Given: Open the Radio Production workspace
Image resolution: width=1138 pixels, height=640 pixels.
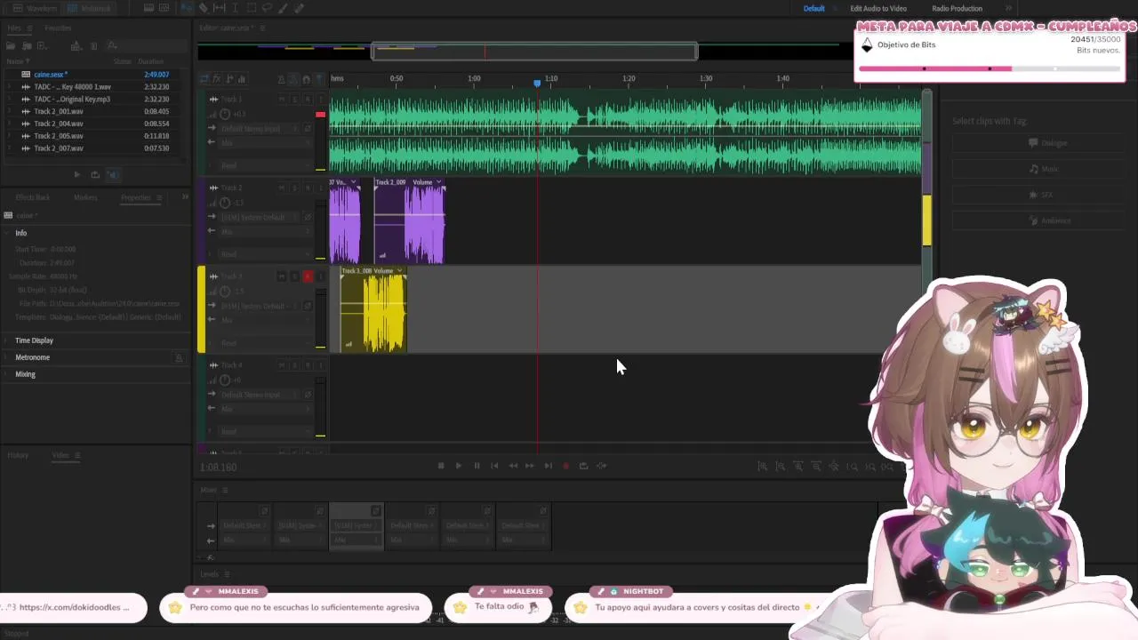Looking at the screenshot, I should [x=957, y=8].
